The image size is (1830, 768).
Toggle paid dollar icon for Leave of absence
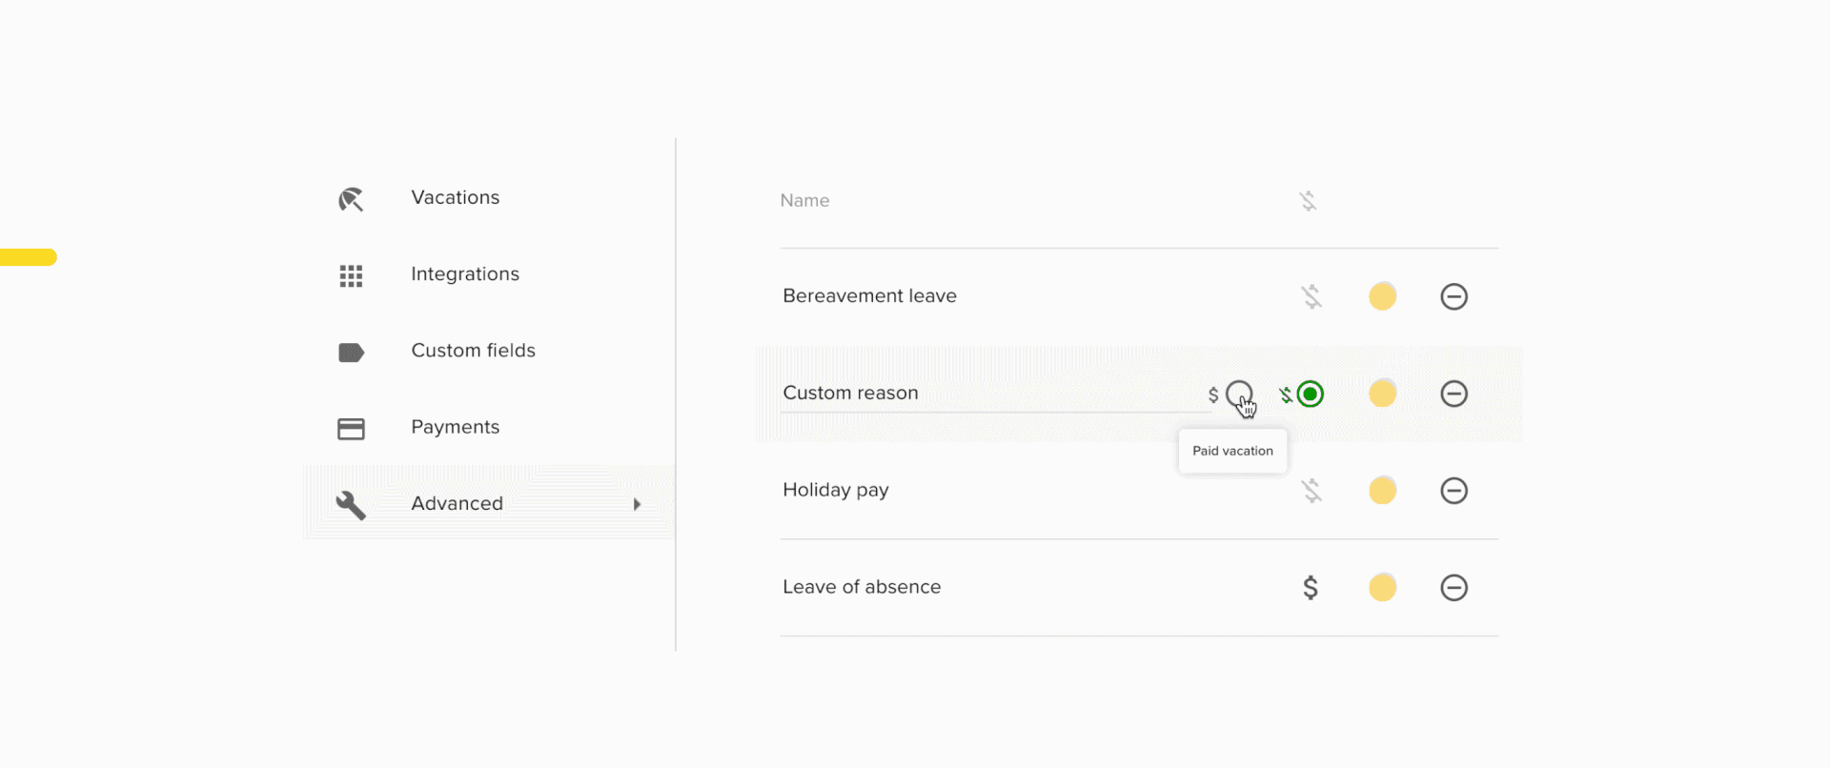coord(1311,588)
